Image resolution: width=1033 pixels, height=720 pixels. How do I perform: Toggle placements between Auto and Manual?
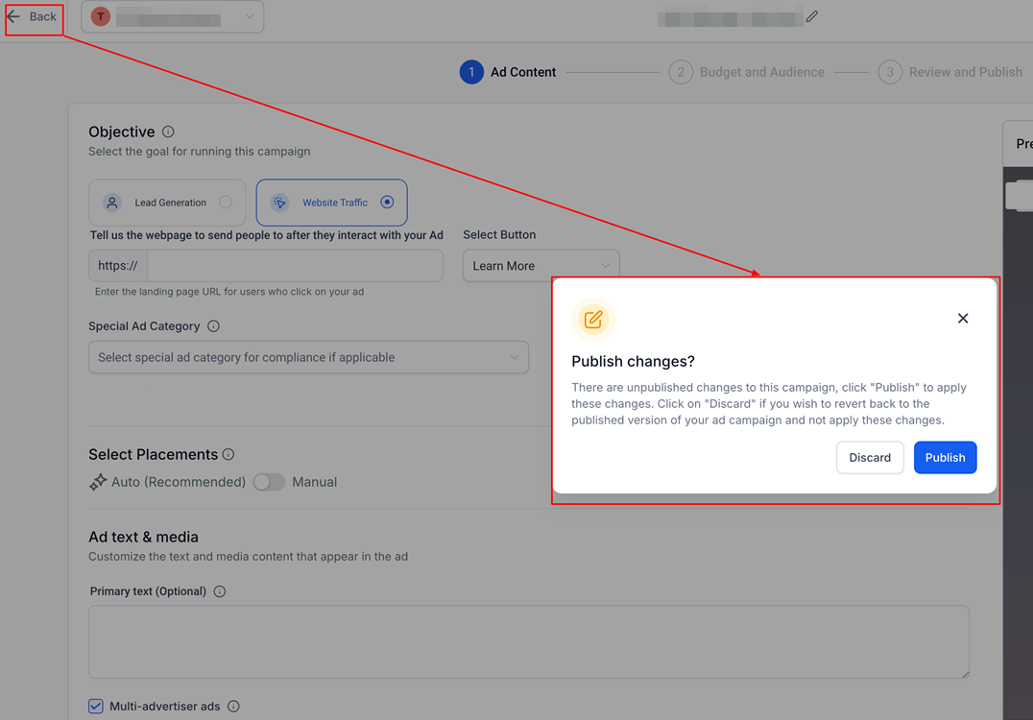tap(269, 482)
